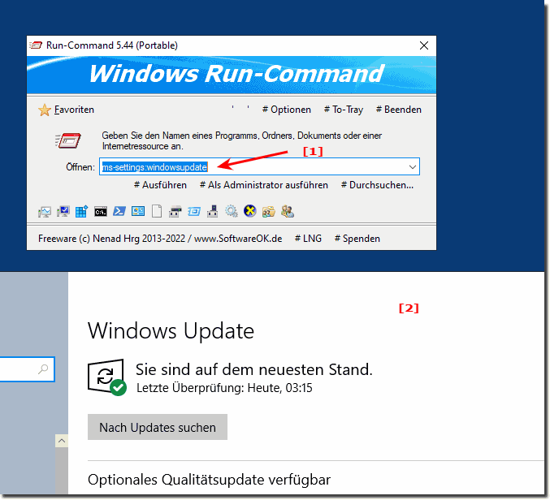Screen dimensions: 550x500
Task: Click the Windows Update status icon
Action: point(107,377)
